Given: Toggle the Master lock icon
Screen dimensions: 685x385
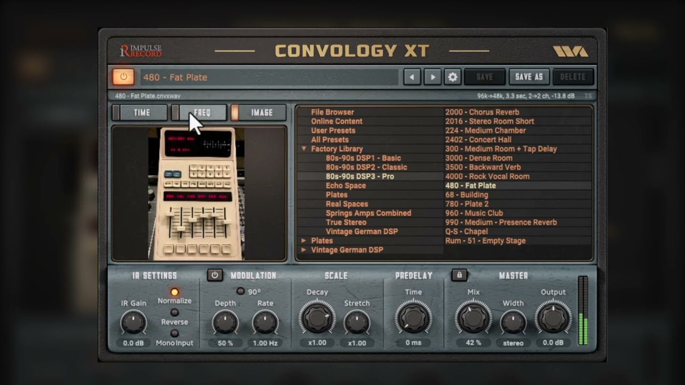Looking at the screenshot, I should [x=459, y=275].
